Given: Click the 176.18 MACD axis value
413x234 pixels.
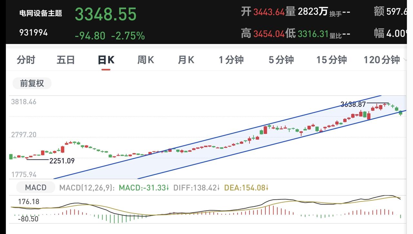Looking at the screenshot, I should [x=29, y=202].
